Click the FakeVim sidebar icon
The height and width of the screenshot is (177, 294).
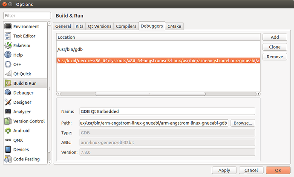[x=8, y=46]
